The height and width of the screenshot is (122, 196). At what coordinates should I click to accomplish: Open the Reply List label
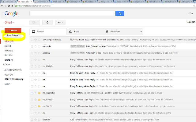click(9, 75)
